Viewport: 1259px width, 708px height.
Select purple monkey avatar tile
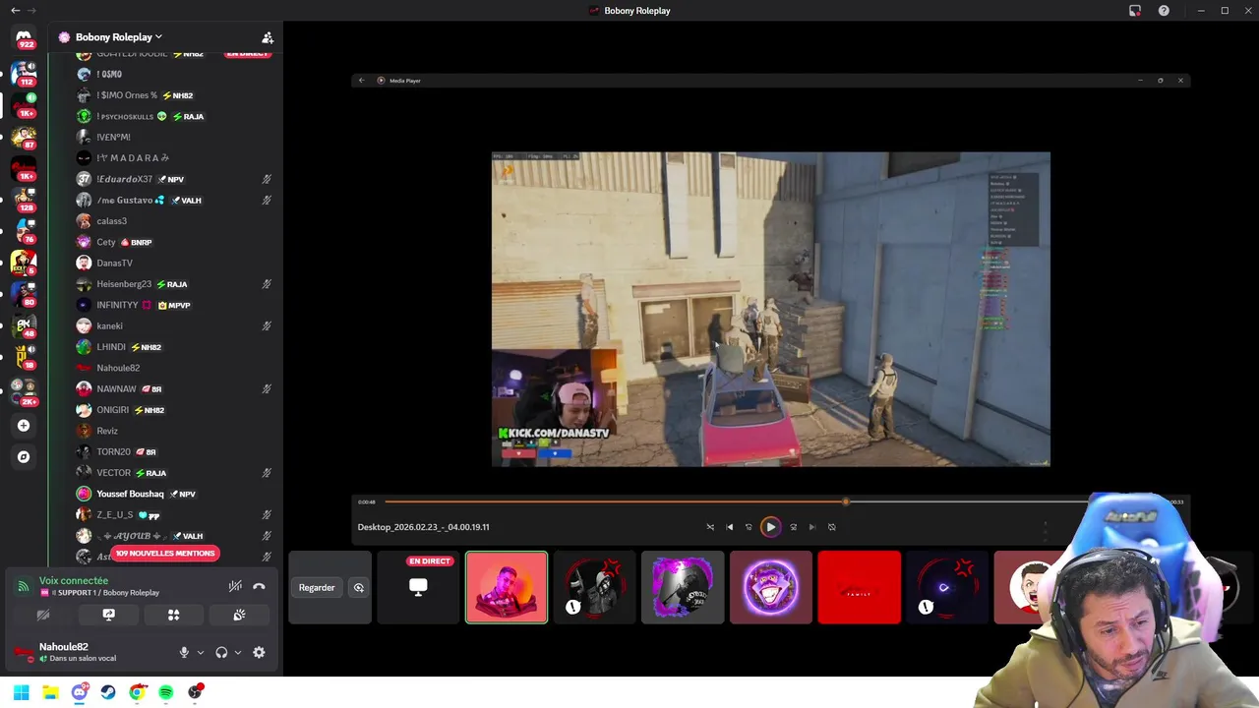point(771,587)
